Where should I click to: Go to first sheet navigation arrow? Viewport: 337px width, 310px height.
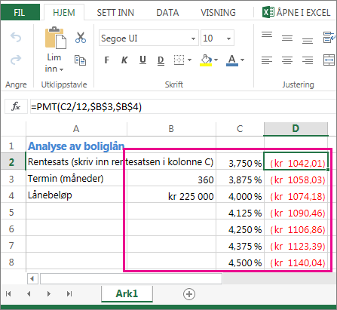coord(8,293)
